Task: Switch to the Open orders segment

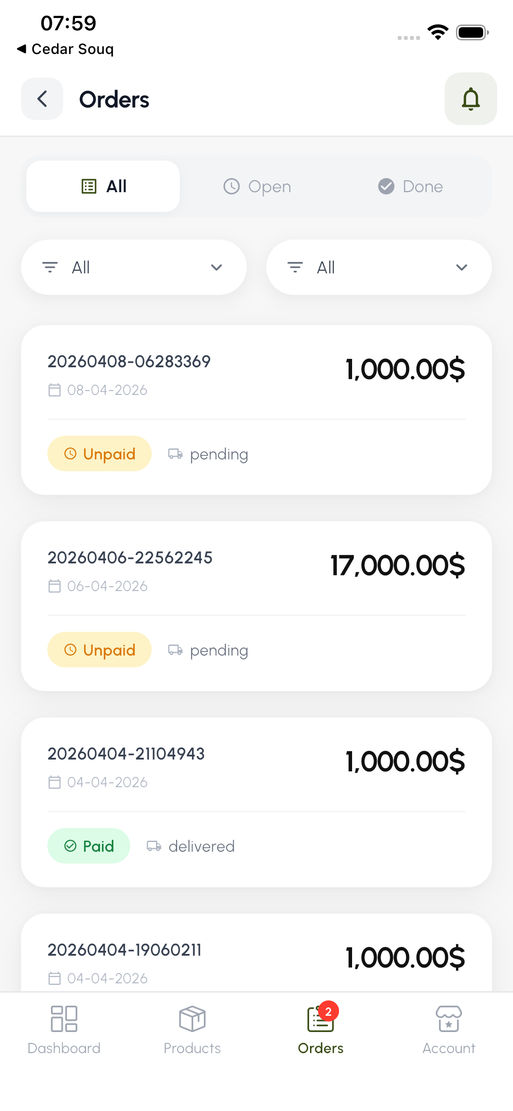Action: point(256,186)
